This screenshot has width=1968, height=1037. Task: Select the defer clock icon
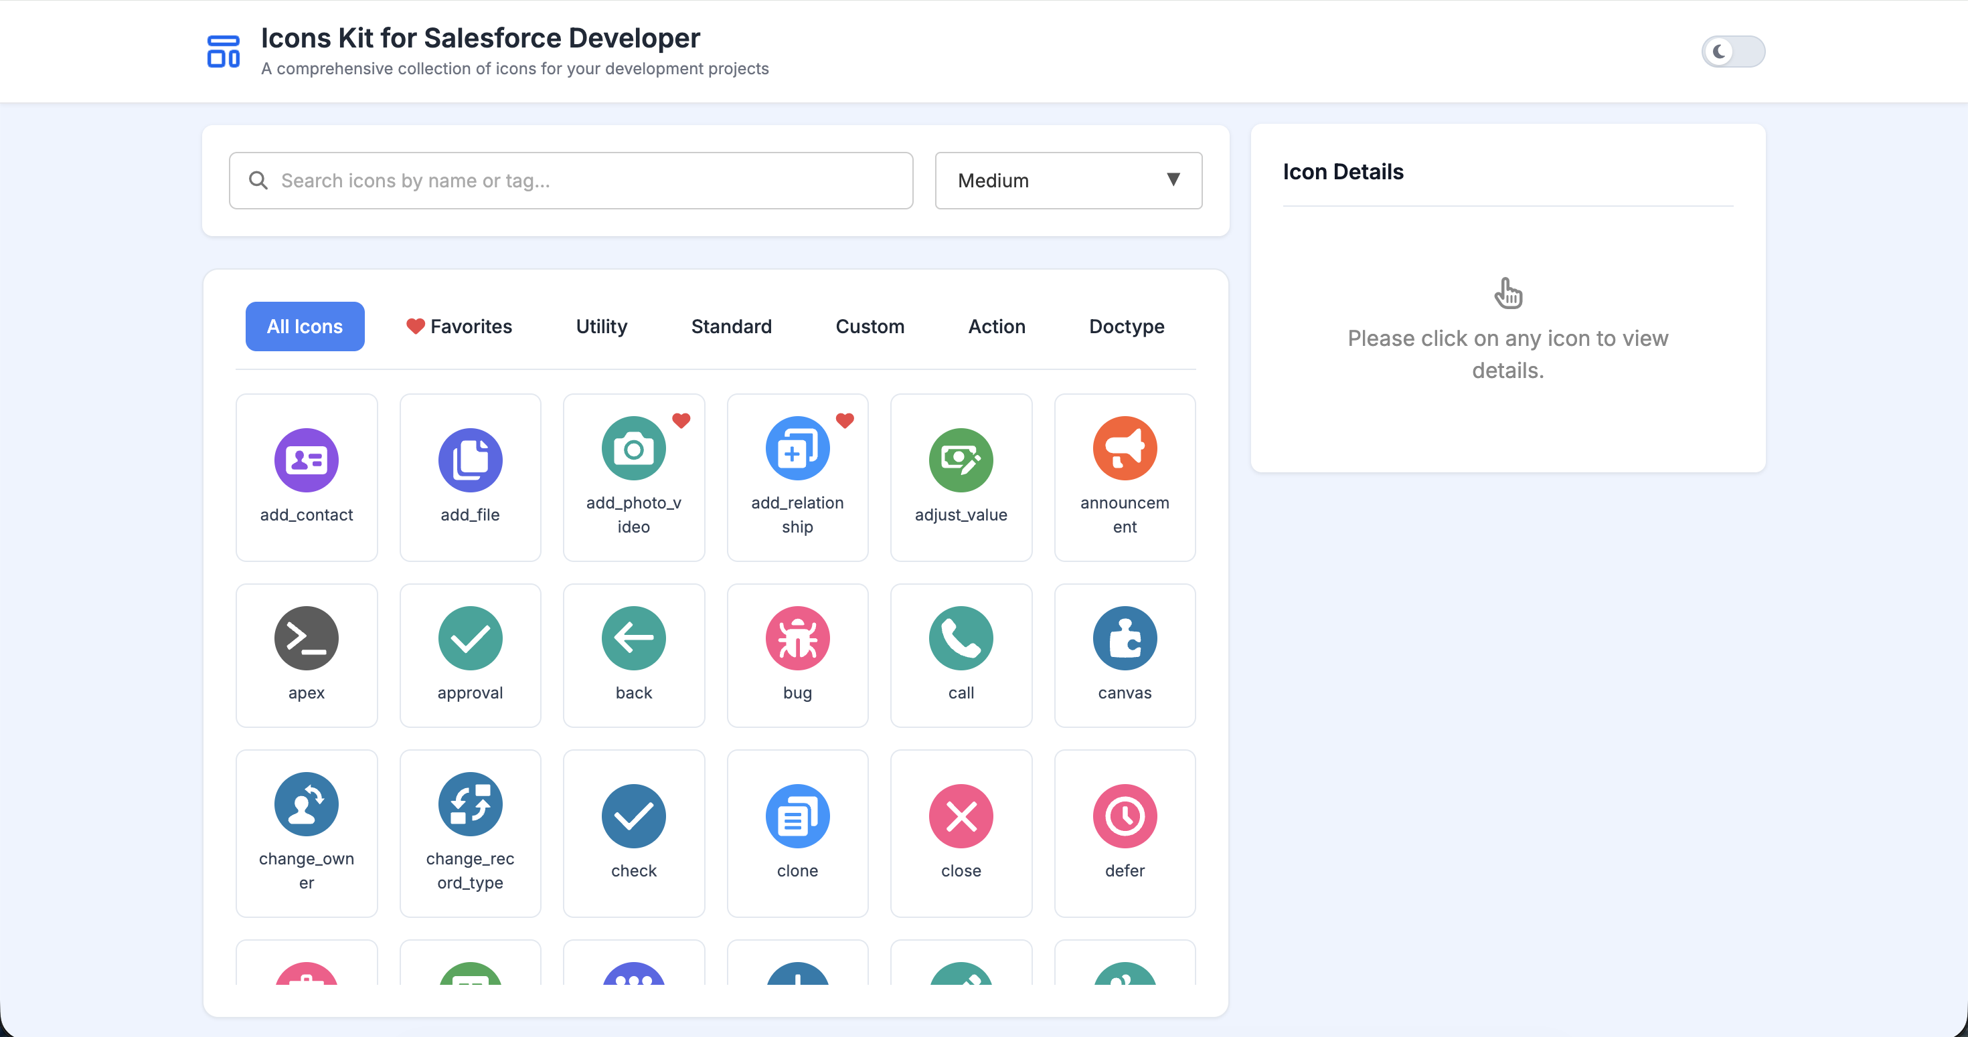[x=1125, y=816]
